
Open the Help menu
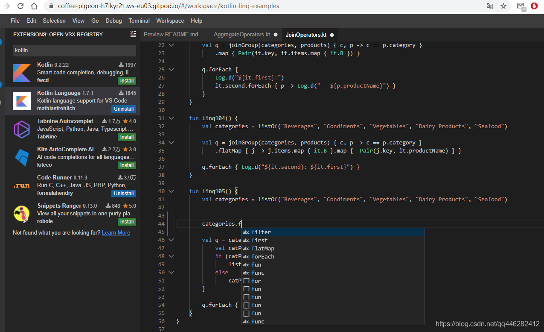click(x=197, y=21)
